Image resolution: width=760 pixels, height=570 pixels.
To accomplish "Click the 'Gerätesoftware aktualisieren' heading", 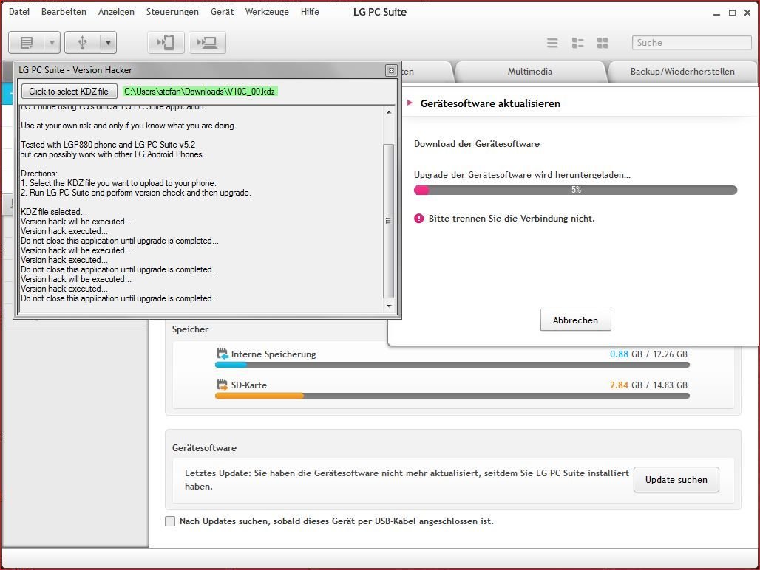I will (x=490, y=103).
